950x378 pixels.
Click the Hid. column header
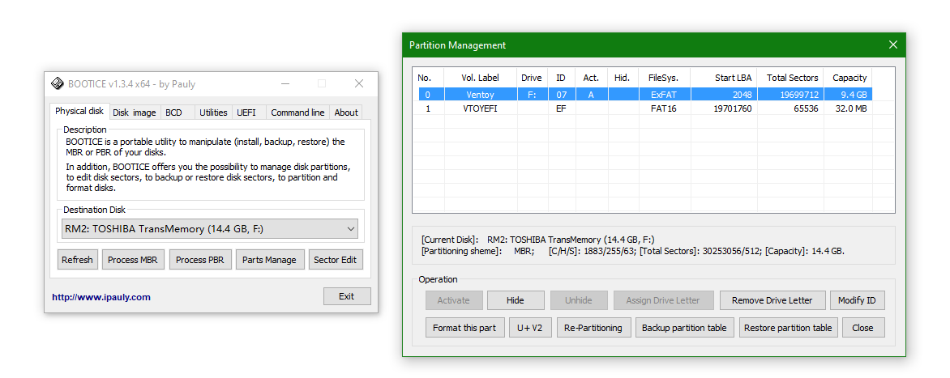pyautogui.click(x=623, y=78)
